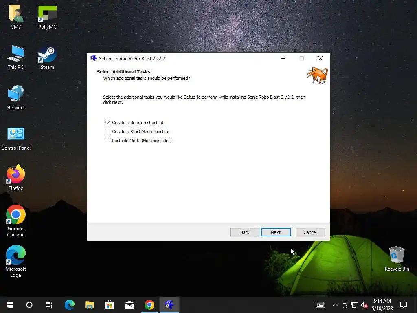Enable Create a Start Menu shortcut

coord(108,132)
